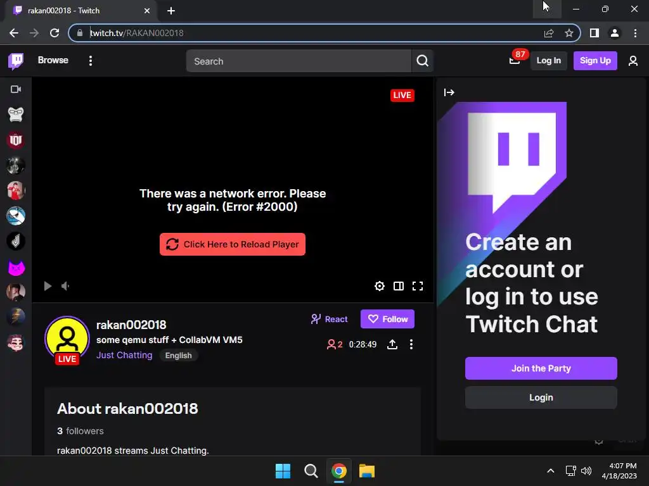The image size is (649, 486).
Task: Open volume control in system tray
Action: [586, 471]
